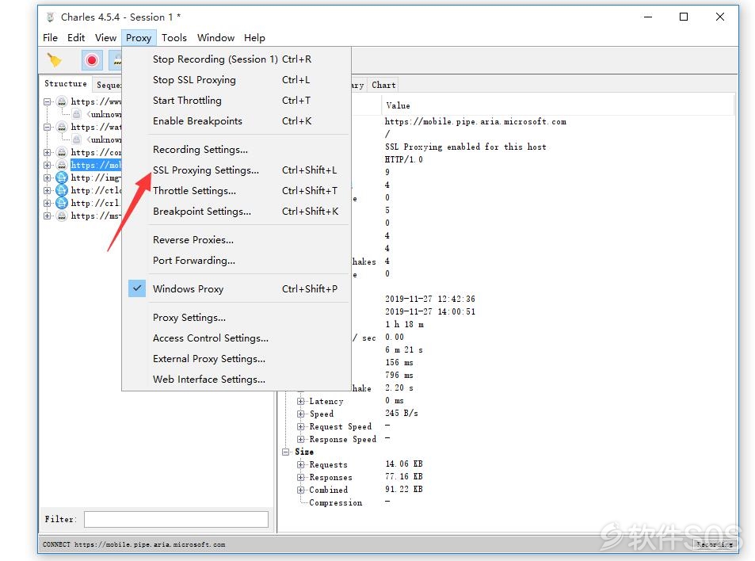Expand the Response Speed row
The height and width of the screenshot is (561, 755).
[x=300, y=439]
